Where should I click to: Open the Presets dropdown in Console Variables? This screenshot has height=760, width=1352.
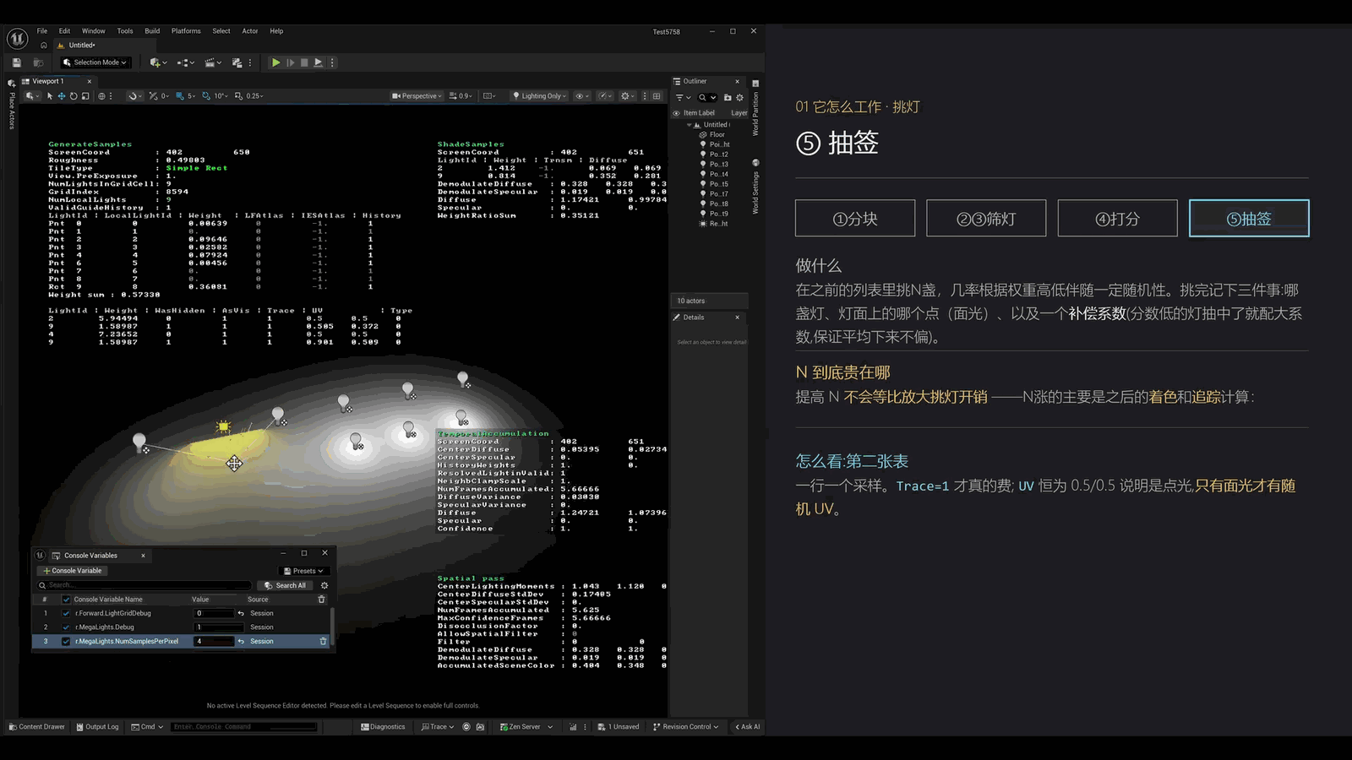tap(304, 571)
